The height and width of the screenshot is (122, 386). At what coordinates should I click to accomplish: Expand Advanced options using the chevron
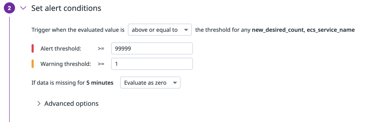(39, 103)
